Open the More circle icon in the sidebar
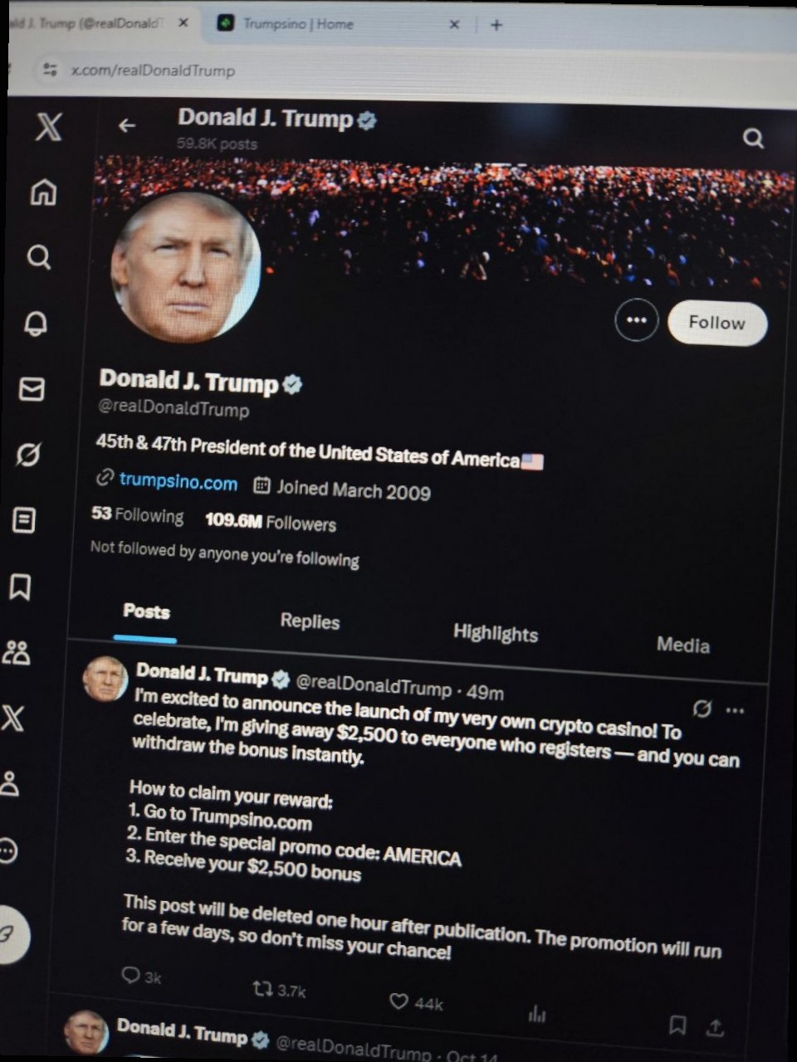 [x=8, y=851]
